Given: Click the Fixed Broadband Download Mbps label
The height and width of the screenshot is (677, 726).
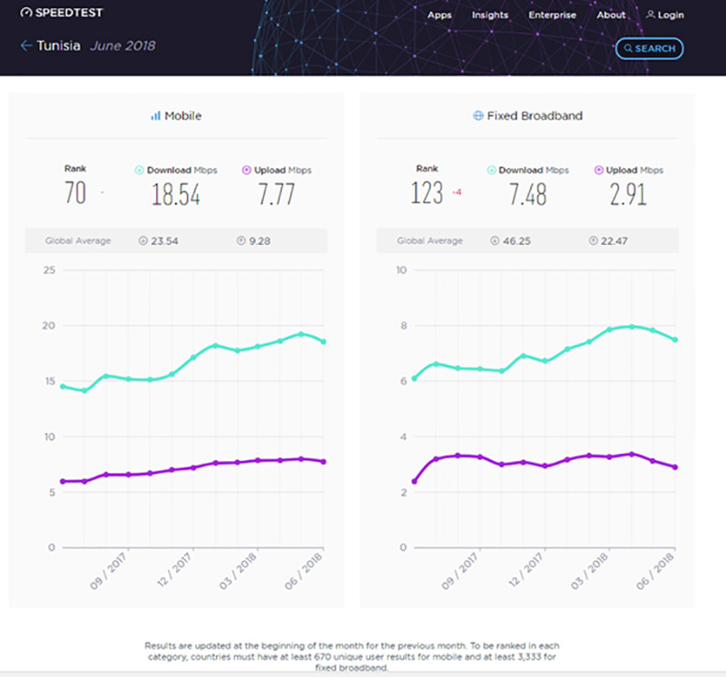Looking at the screenshot, I should click(x=534, y=171).
